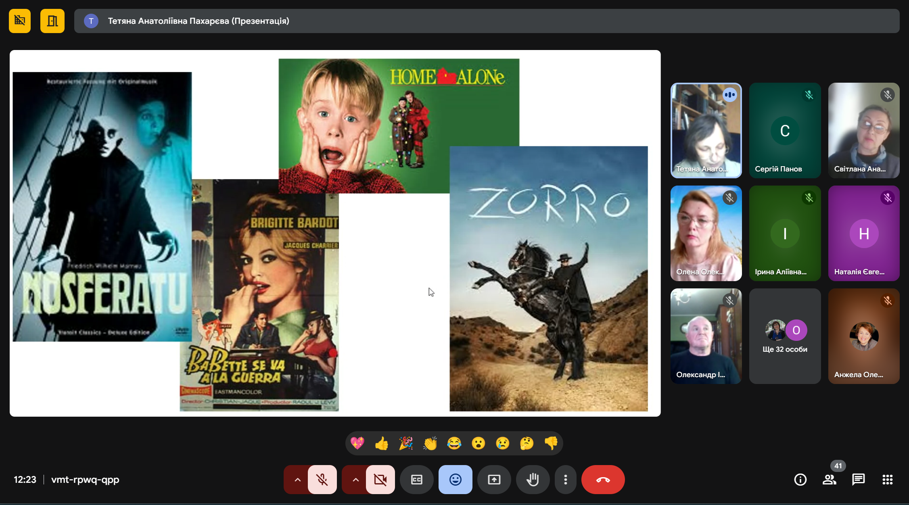Click the T avatar in presentation title bar
Screen dimensions: 909x505
pos(91,21)
